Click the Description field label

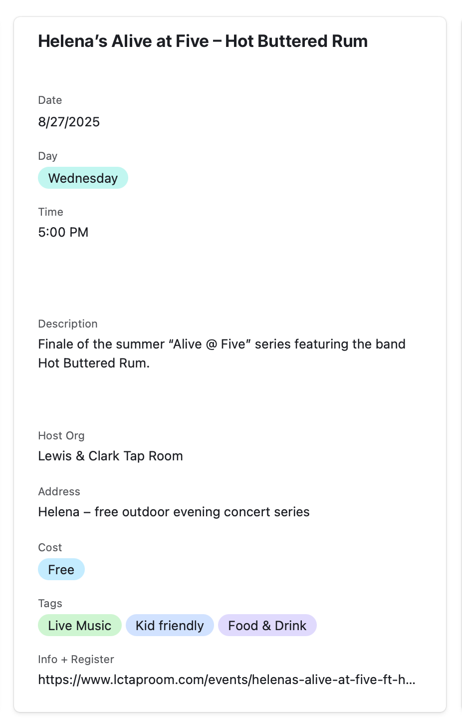click(x=68, y=324)
